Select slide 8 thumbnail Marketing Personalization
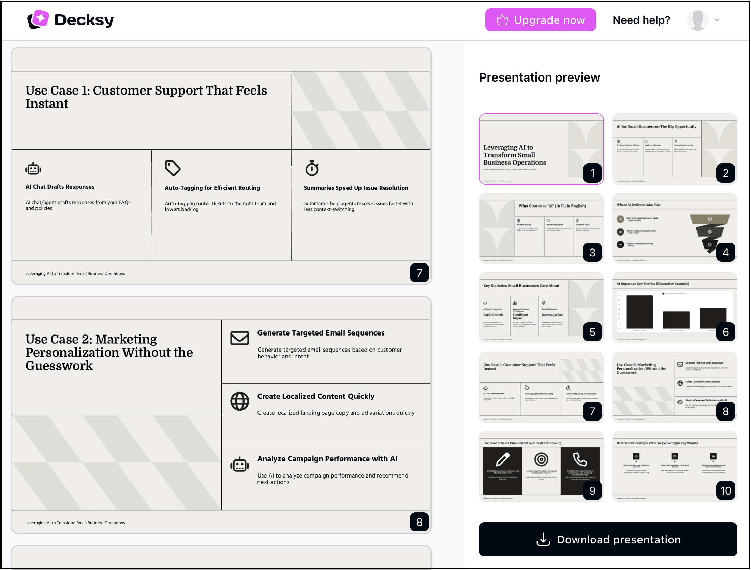This screenshot has width=751, height=570. (x=674, y=387)
